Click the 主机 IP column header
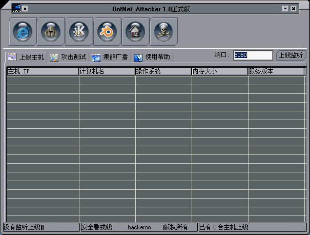The width and height of the screenshot is (310, 235). click(x=43, y=71)
